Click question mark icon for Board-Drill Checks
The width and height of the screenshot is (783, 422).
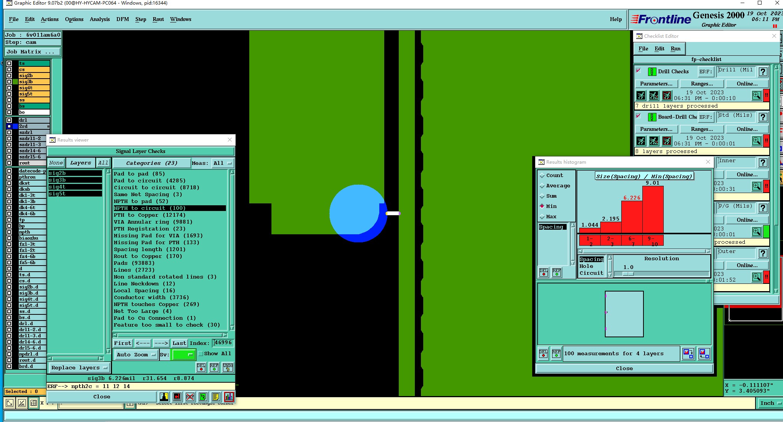point(763,117)
